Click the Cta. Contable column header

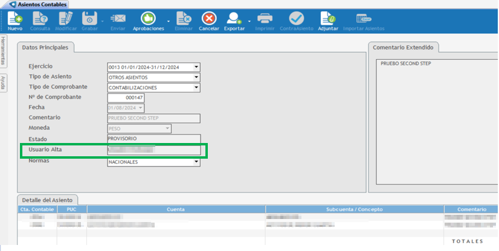click(x=37, y=209)
